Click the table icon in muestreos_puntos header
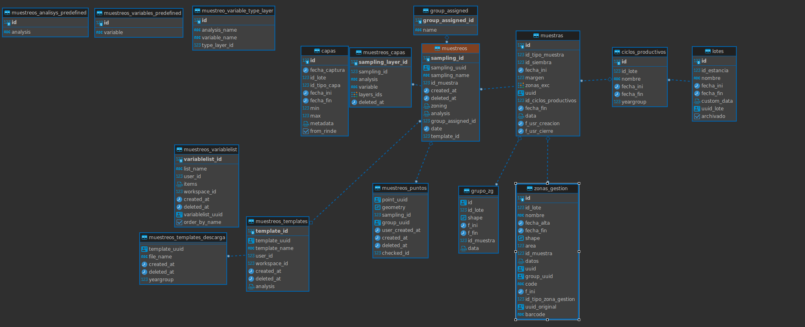Image resolution: width=805 pixels, height=327 pixels. pyautogui.click(x=378, y=188)
